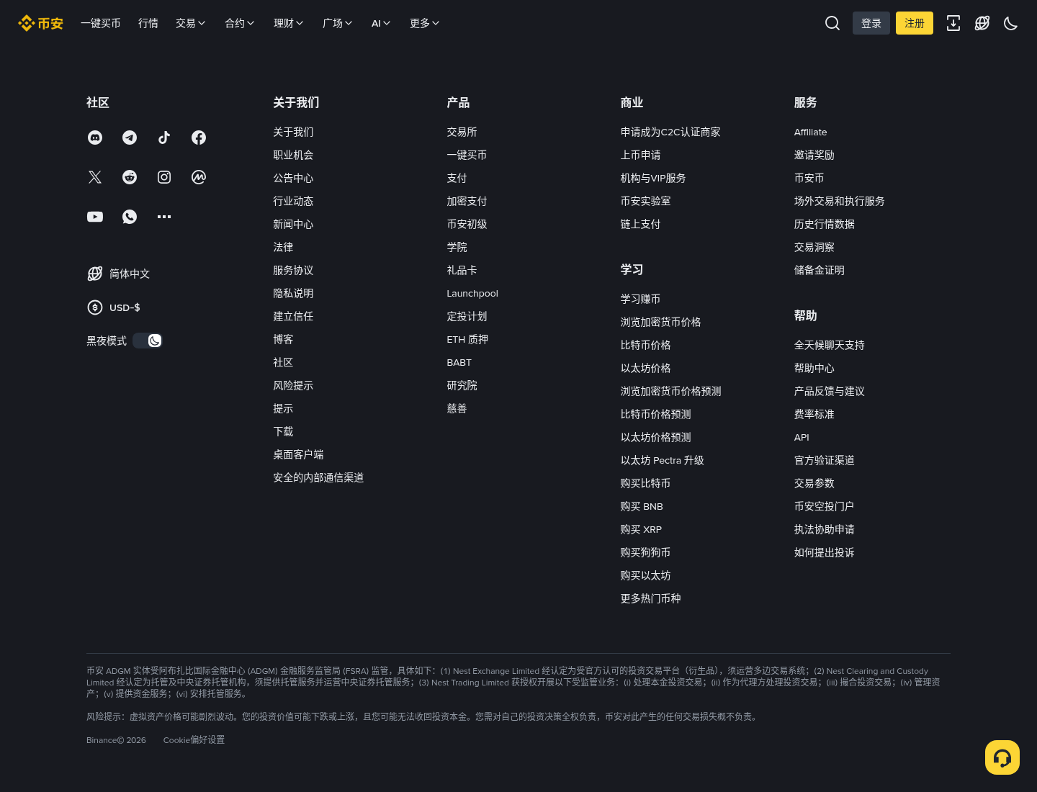Expand the 理财 dropdown menu
1037x792 pixels.
point(289,23)
